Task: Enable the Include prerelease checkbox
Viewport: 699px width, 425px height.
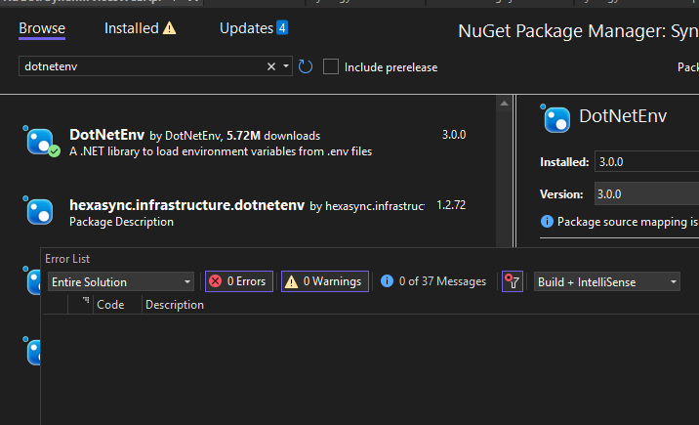Action: [x=332, y=66]
